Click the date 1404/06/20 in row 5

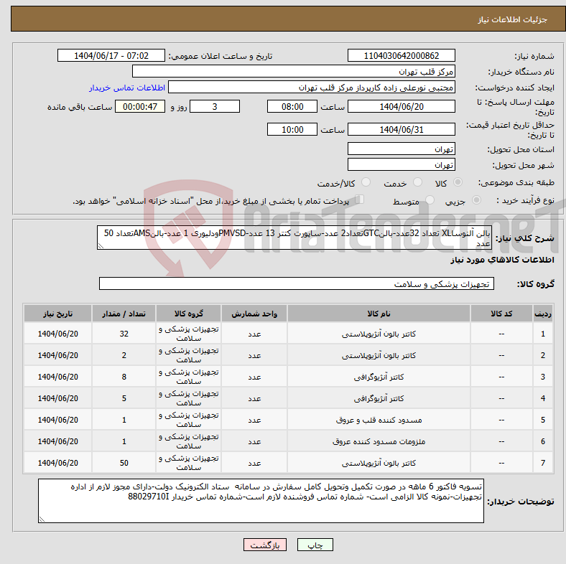tap(57, 420)
